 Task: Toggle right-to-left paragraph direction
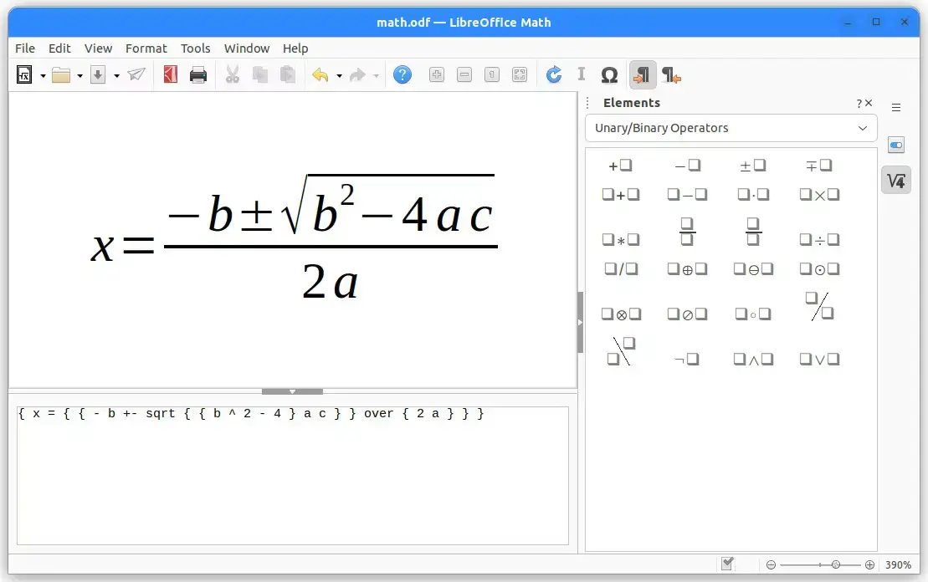[671, 75]
